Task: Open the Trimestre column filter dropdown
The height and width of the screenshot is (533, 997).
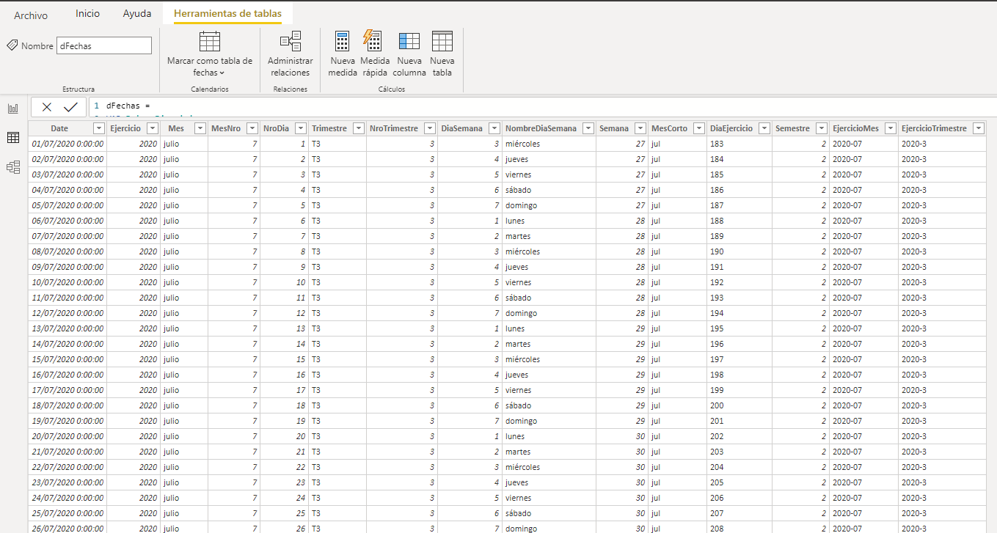Action: tap(359, 128)
